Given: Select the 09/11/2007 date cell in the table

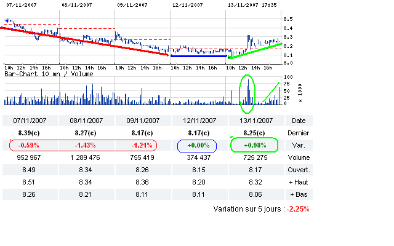Looking at the screenshot, I should pos(143,121).
